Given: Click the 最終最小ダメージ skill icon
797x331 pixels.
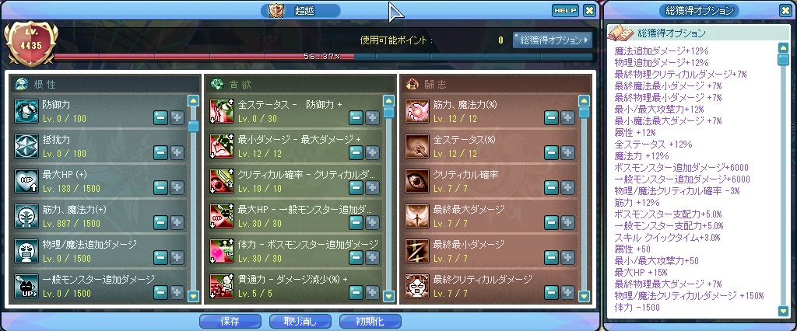Looking at the screenshot, I should pyautogui.click(x=417, y=252).
